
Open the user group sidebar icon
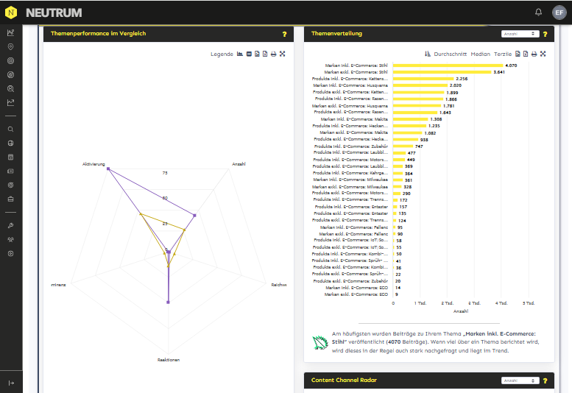(10, 239)
